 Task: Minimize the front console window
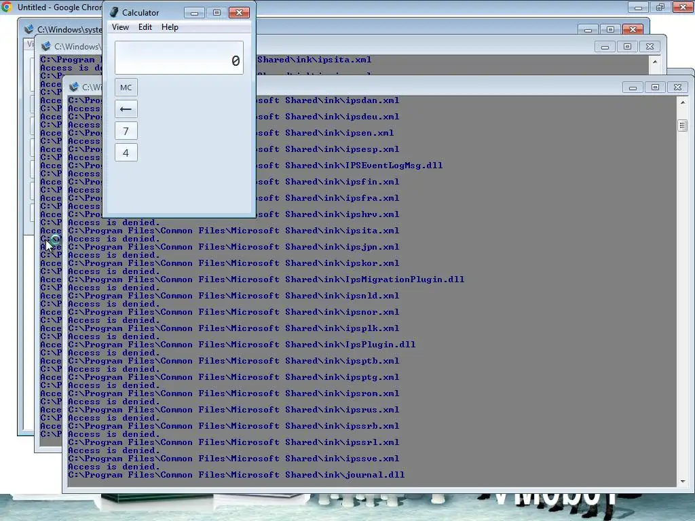(633, 88)
